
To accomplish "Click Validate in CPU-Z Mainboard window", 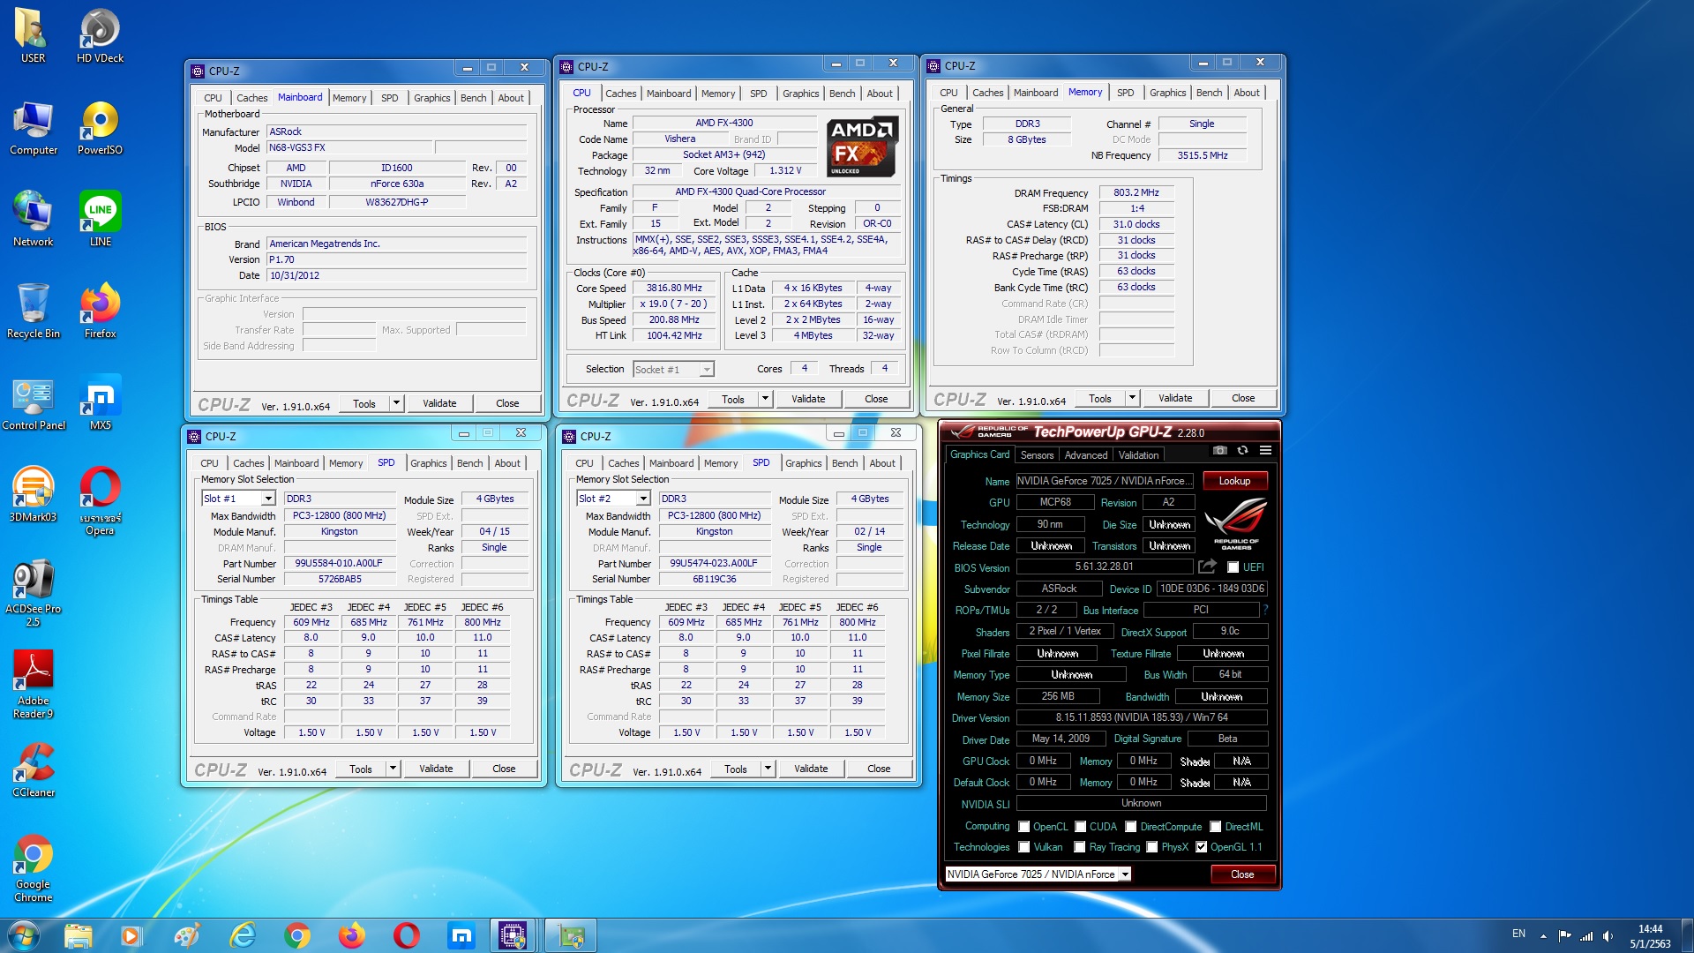I will [439, 403].
